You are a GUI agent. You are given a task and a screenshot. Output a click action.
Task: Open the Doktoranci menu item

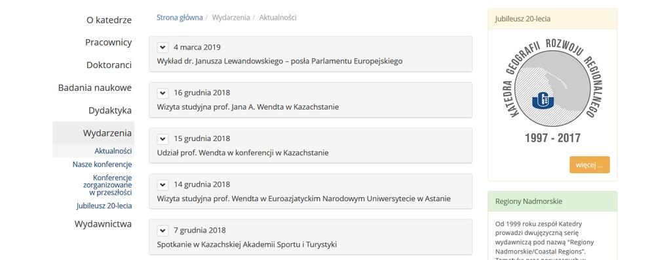click(109, 65)
